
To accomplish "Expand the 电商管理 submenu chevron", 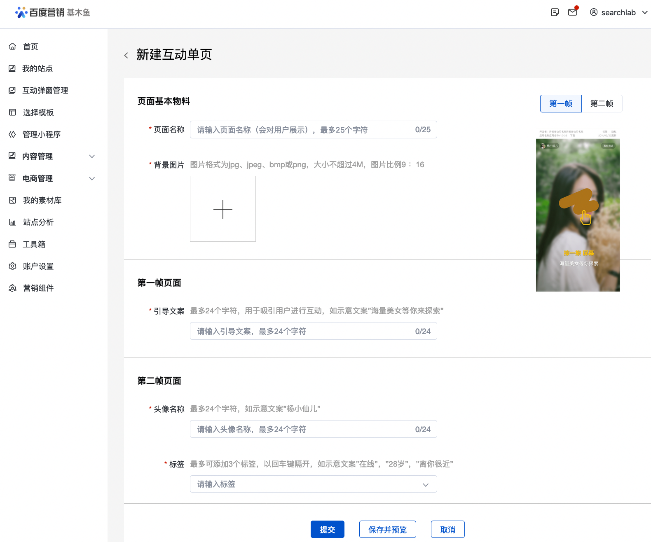I will pos(92,178).
